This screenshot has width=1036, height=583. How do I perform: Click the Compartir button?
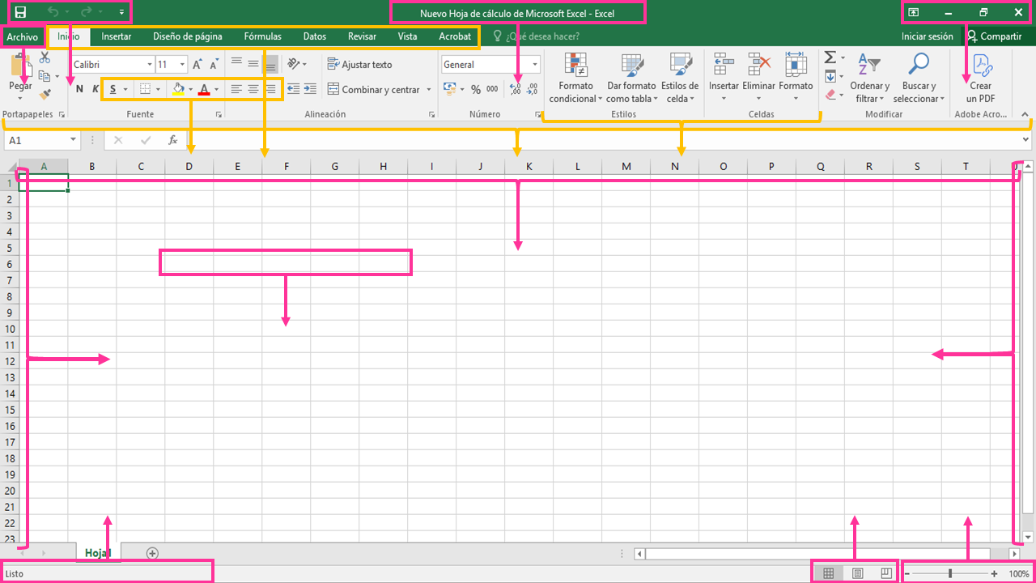coord(995,36)
